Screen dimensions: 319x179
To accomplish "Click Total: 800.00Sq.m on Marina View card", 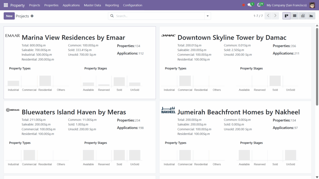I will point(34,45).
